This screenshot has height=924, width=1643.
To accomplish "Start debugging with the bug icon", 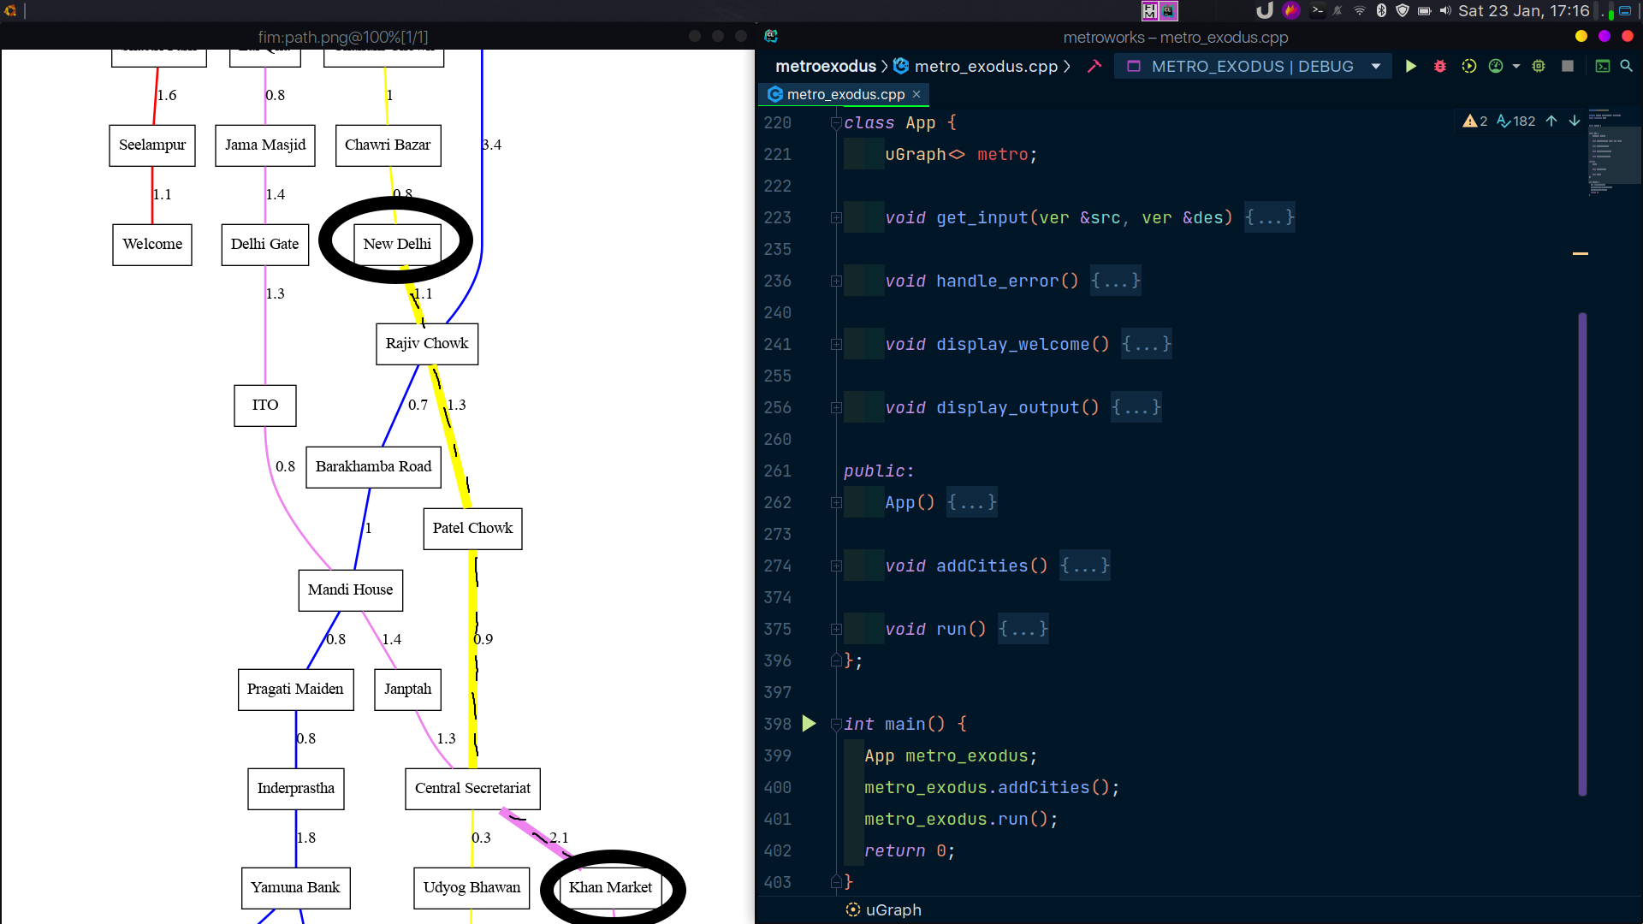I will pyautogui.click(x=1440, y=66).
